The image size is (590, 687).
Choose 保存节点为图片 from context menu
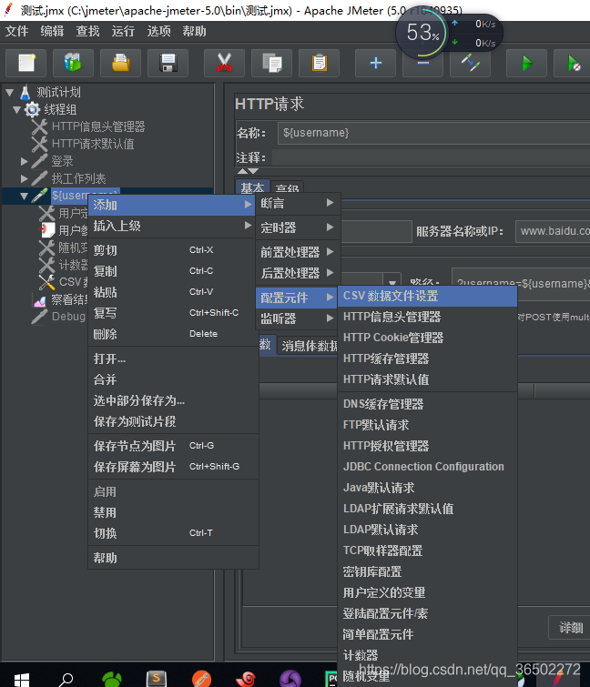coord(173,446)
